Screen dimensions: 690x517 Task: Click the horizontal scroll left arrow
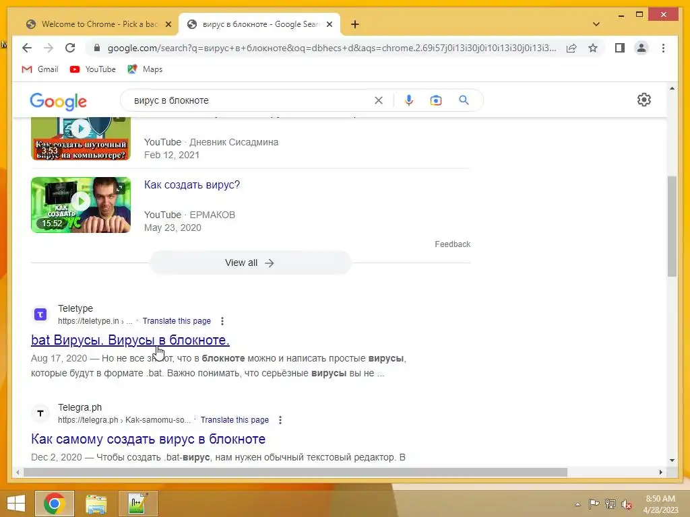(18, 472)
